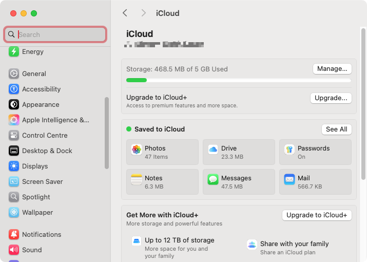The height and width of the screenshot is (262, 367).
Task: Click the sidebar scrollbar
Action: [107, 133]
